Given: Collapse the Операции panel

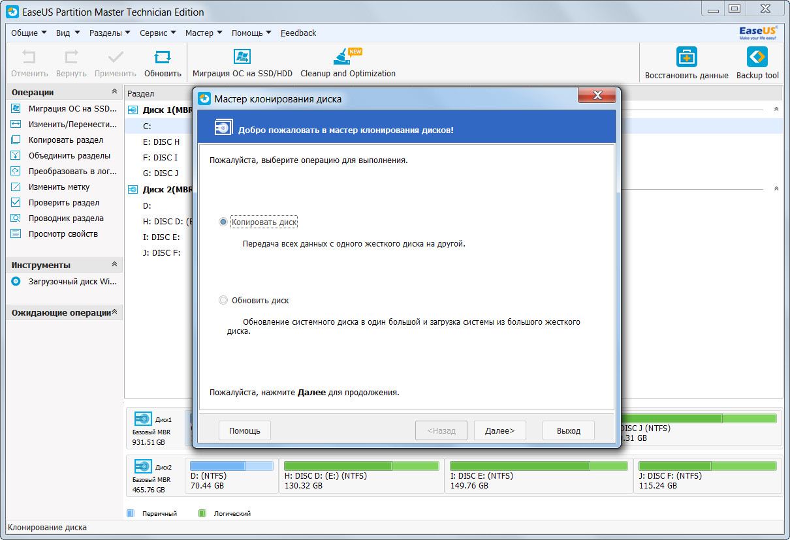Looking at the screenshot, I should pyautogui.click(x=114, y=92).
